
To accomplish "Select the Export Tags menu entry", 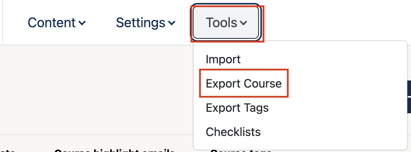I will tap(237, 108).
